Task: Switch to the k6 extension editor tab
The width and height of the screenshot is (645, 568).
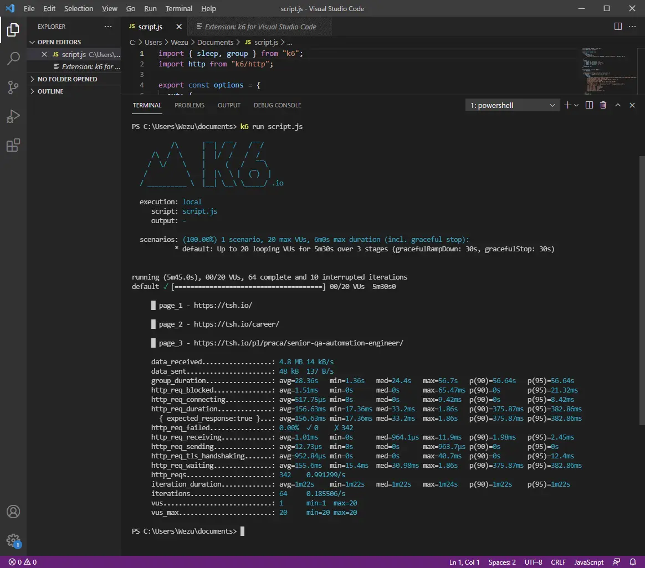Action: [x=260, y=27]
